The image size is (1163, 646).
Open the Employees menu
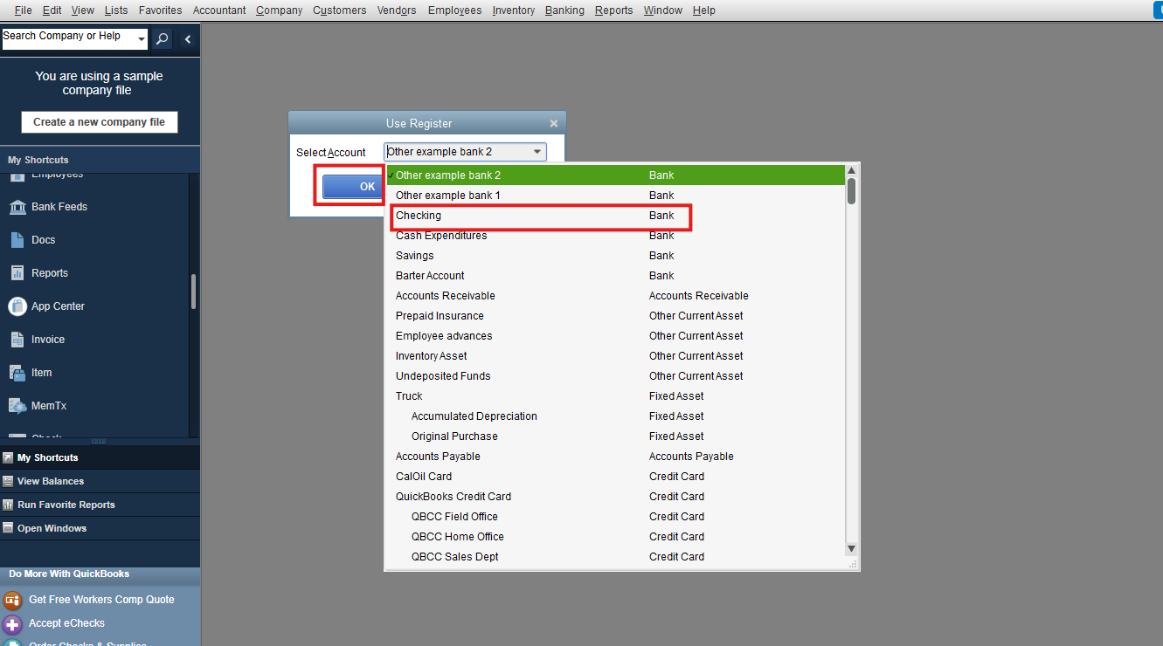tap(455, 10)
